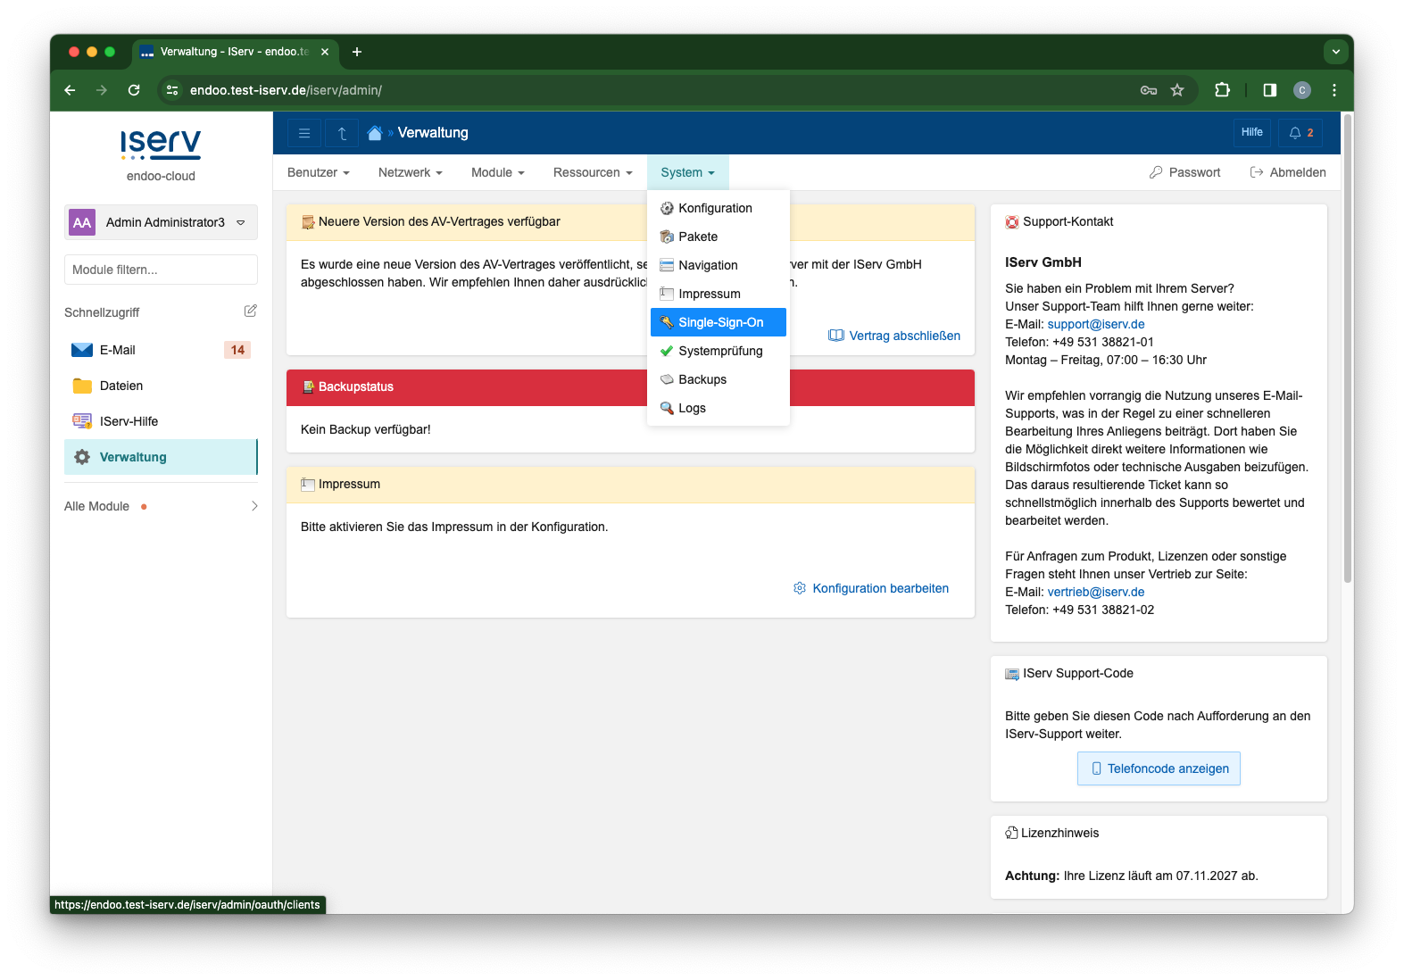Click the support@iserv.de email link

pos(1096,324)
